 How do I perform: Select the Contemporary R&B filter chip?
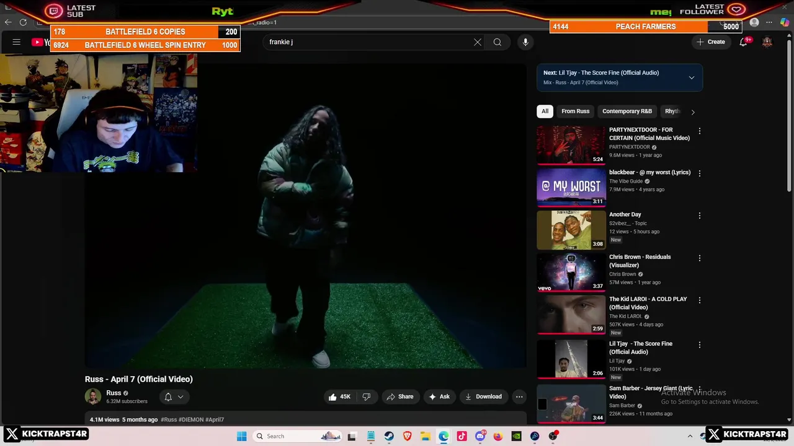tap(627, 111)
